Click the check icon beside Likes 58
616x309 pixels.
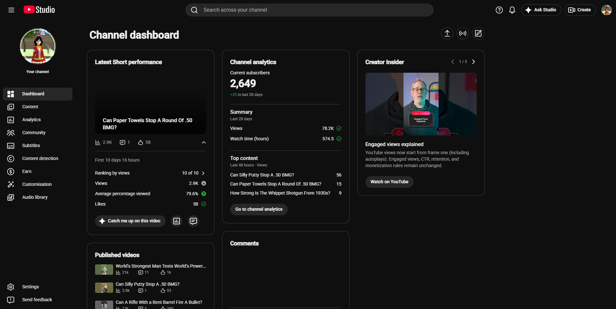[204, 204]
